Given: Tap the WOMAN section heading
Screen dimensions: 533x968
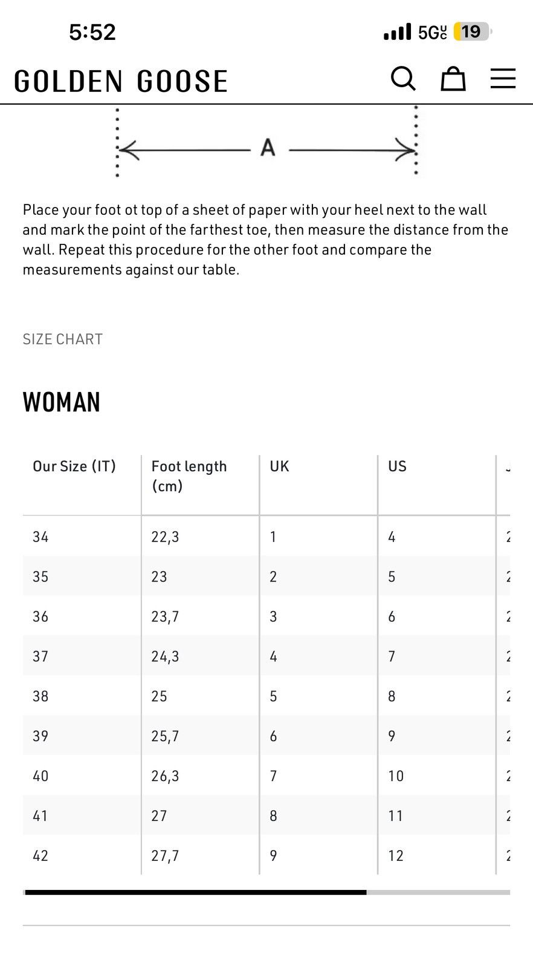Looking at the screenshot, I should click(x=62, y=402).
